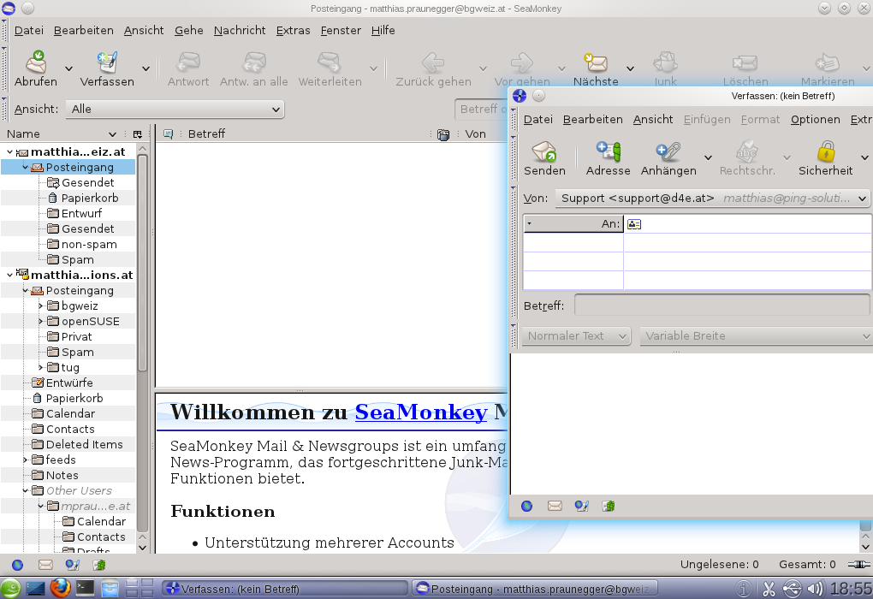Click the volume icon in system tray
Viewport: 873px width, 599px height.
(815, 589)
